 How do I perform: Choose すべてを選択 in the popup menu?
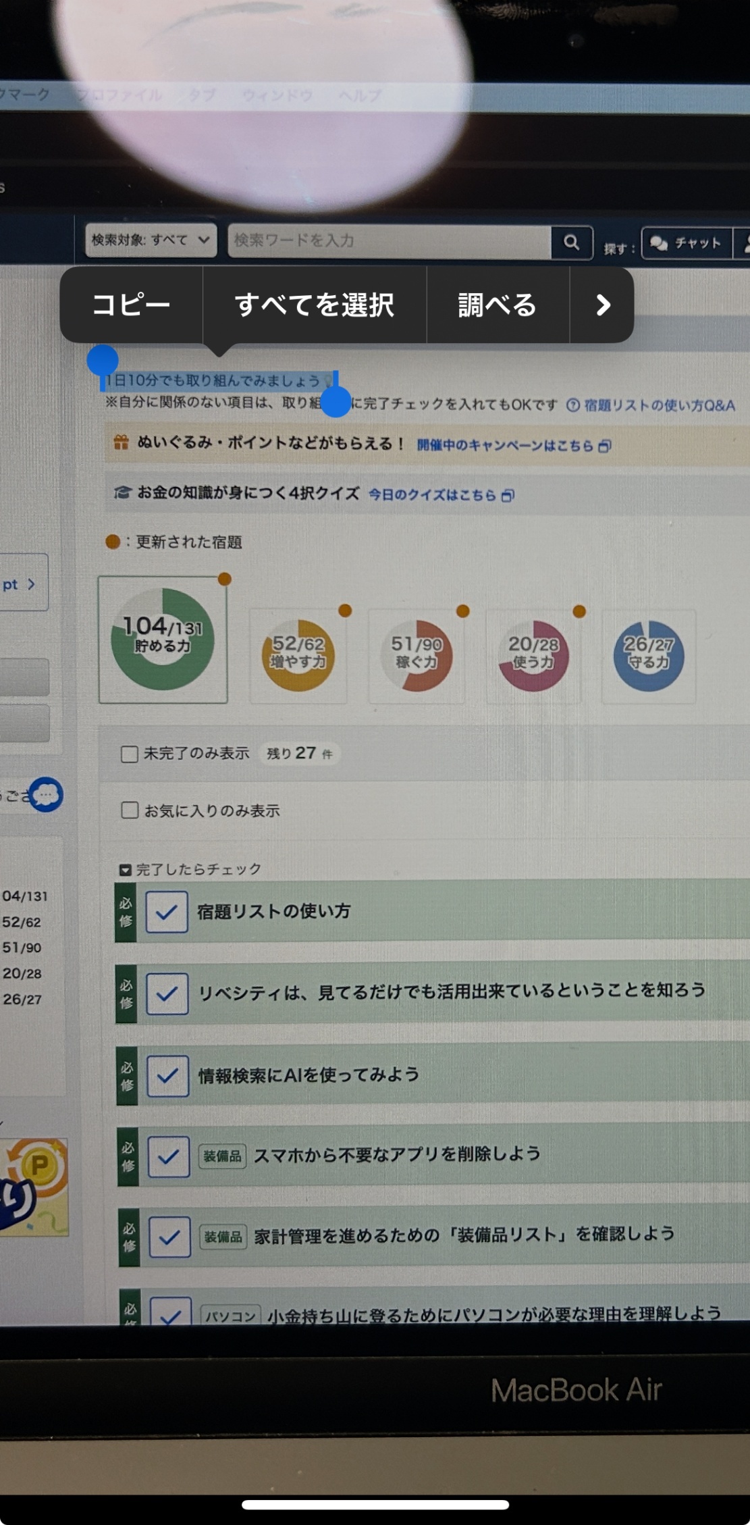point(315,305)
